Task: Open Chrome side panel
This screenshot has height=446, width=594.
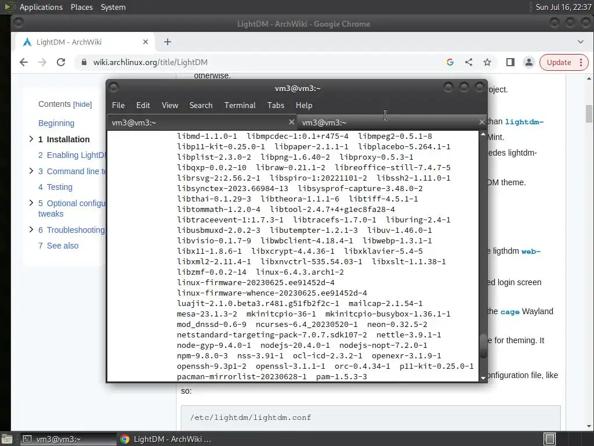Action: [510, 62]
